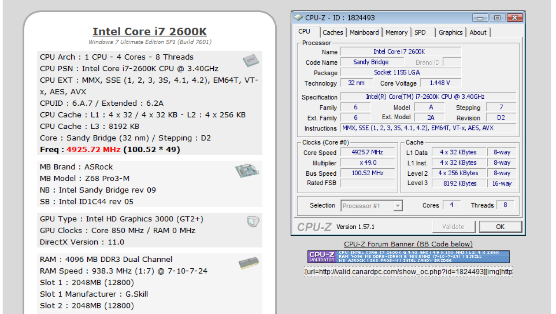This screenshot has height=314, width=556.
Task: Click the GPU icon beside GPU Type
Action: click(x=253, y=222)
